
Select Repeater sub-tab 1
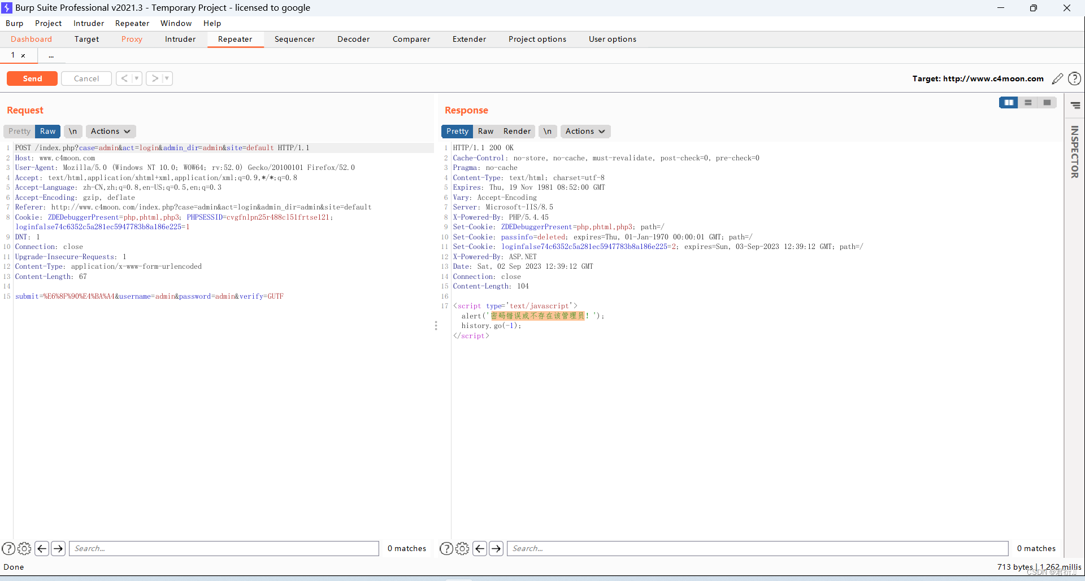pyautogui.click(x=13, y=55)
